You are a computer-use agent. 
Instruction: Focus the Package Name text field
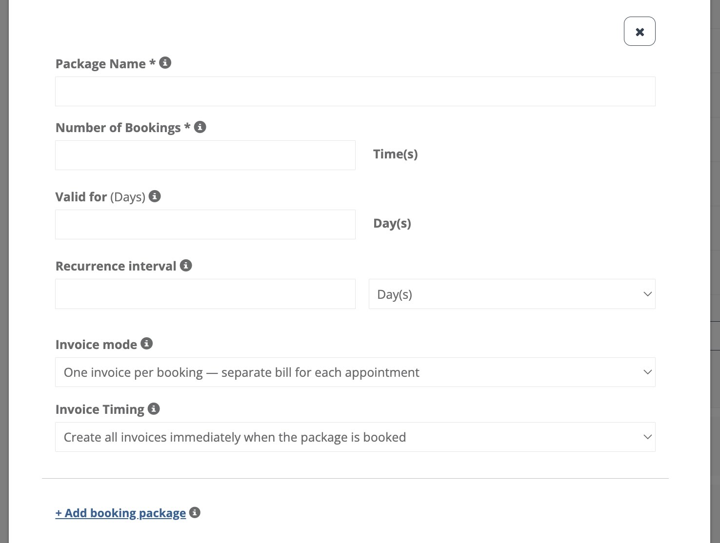pos(355,92)
